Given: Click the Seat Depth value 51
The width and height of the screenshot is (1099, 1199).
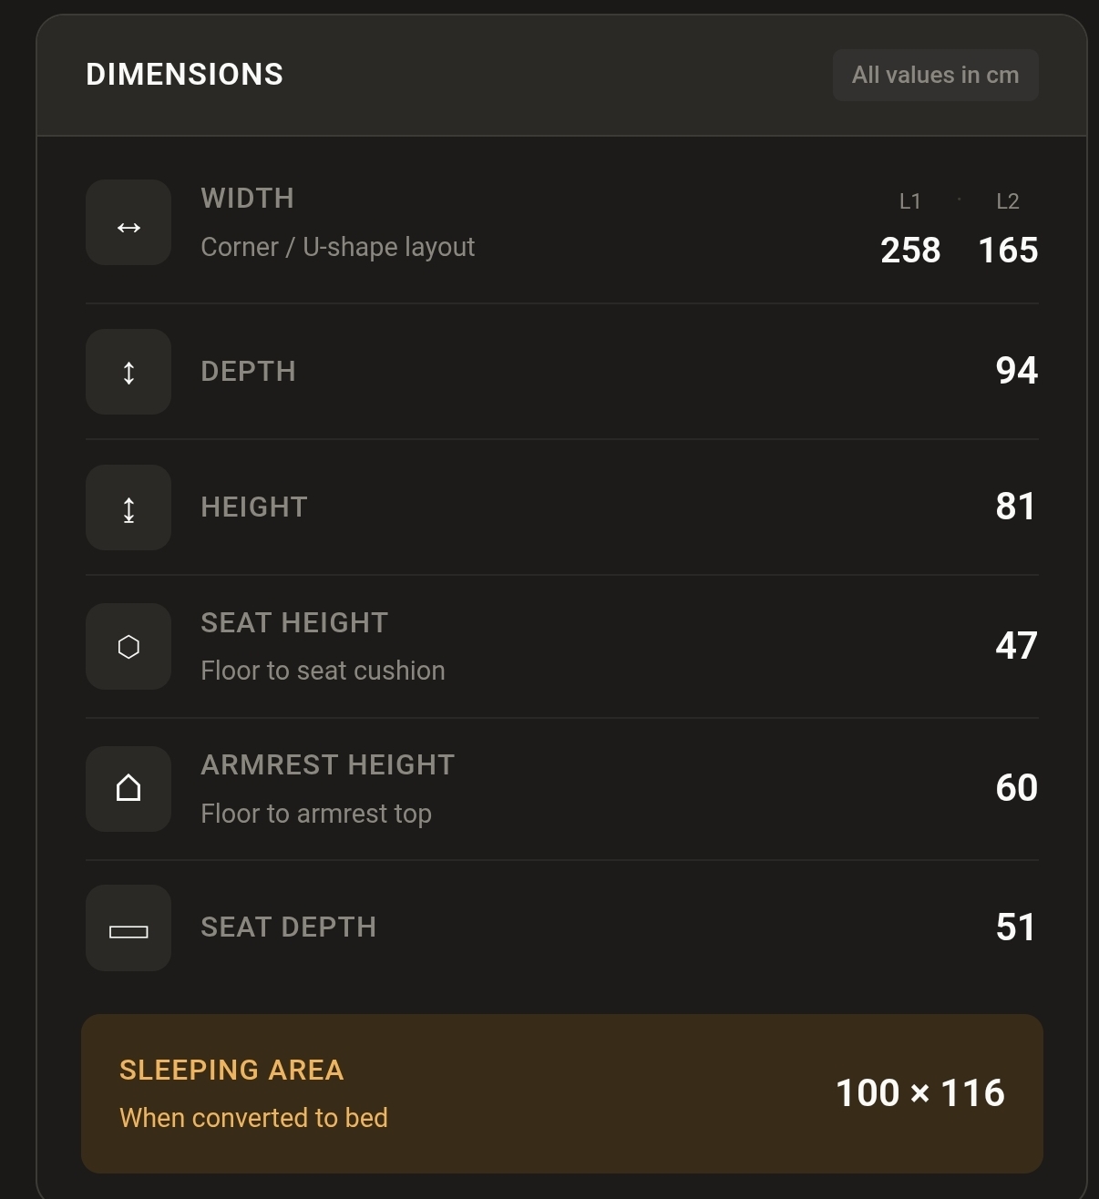Looking at the screenshot, I should pyautogui.click(x=1016, y=927).
